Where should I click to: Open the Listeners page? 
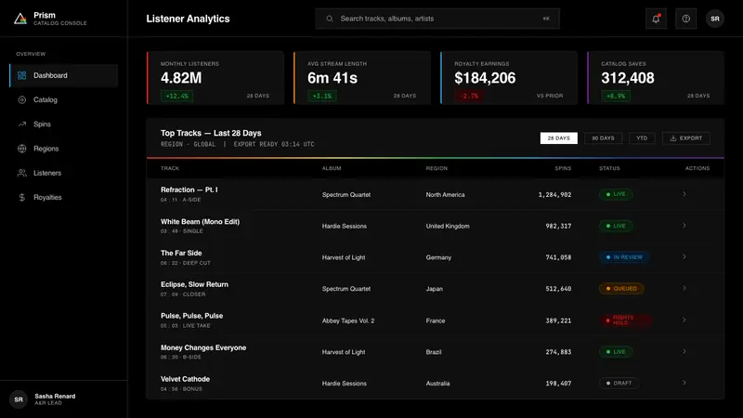point(63,173)
